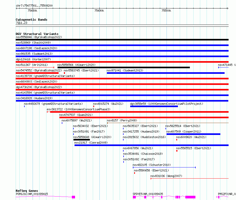The width and height of the screenshot is (236, 200).
Task: Select nsv5580658 (Ebert2021) label
Action: (x=151, y=170)
